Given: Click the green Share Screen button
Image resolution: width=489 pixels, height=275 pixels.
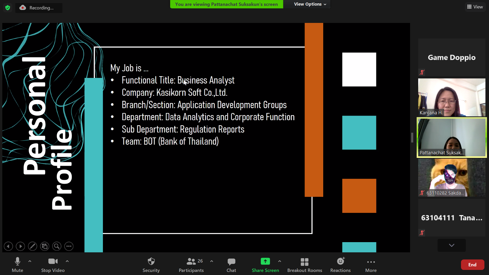Looking at the screenshot, I should (265, 265).
